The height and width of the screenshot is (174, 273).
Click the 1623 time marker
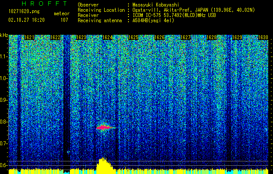81,37
